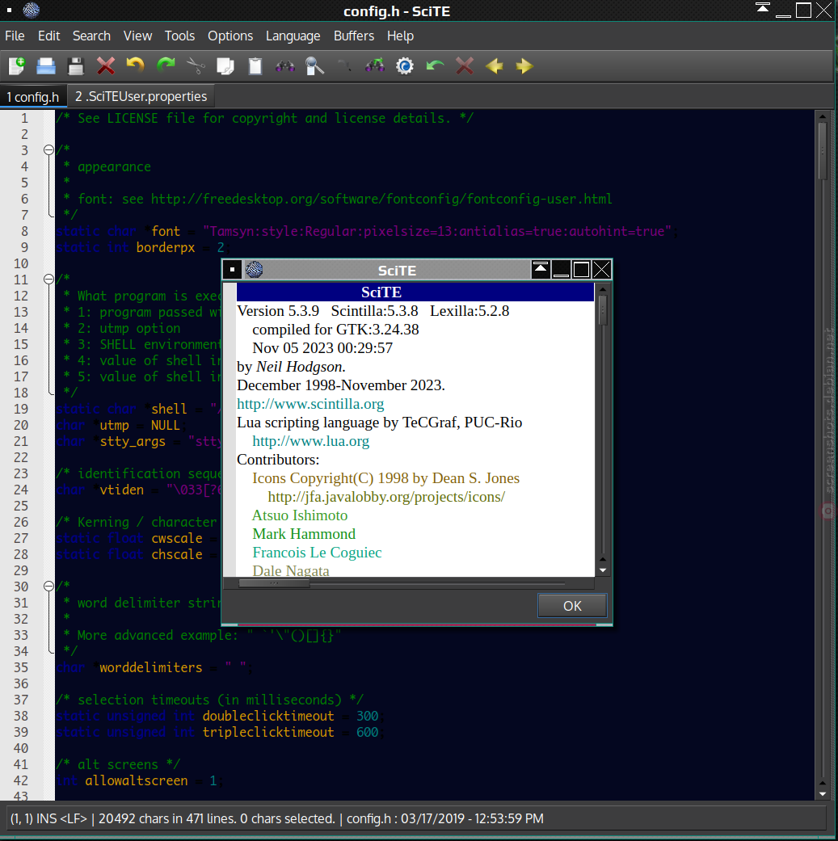
Task: Open the View menu
Action: pyautogui.click(x=138, y=36)
